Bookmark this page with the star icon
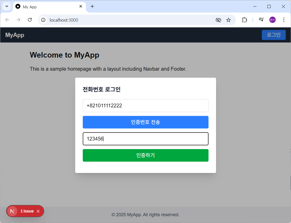Viewport: 291px width, 223px height. [228, 20]
